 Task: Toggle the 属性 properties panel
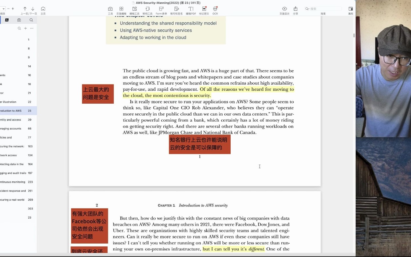tap(351, 11)
